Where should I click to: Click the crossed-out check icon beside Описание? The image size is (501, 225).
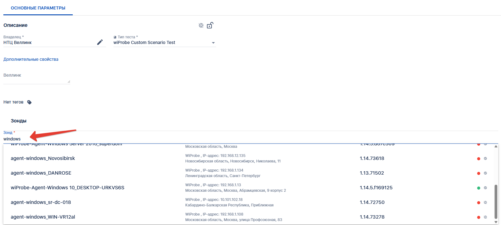tap(201, 25)
